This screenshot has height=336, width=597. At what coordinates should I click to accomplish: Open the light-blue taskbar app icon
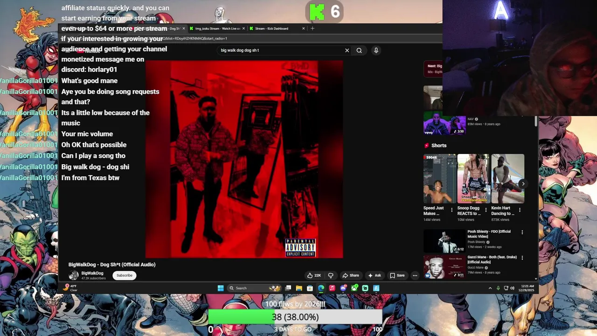[x=376, y=288]
